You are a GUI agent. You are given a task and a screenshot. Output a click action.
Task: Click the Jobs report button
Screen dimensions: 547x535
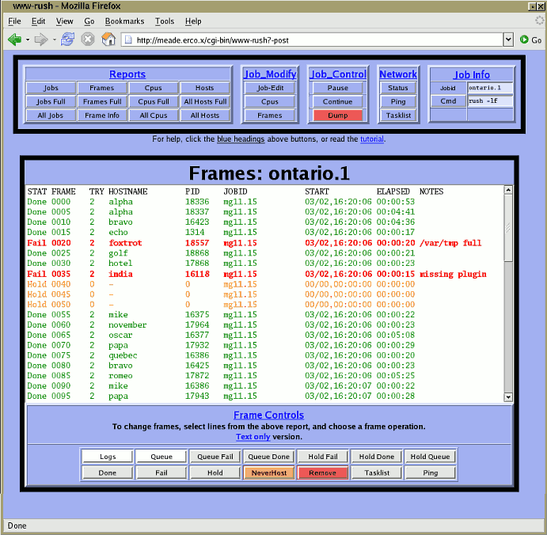click(x=51, y=88)
